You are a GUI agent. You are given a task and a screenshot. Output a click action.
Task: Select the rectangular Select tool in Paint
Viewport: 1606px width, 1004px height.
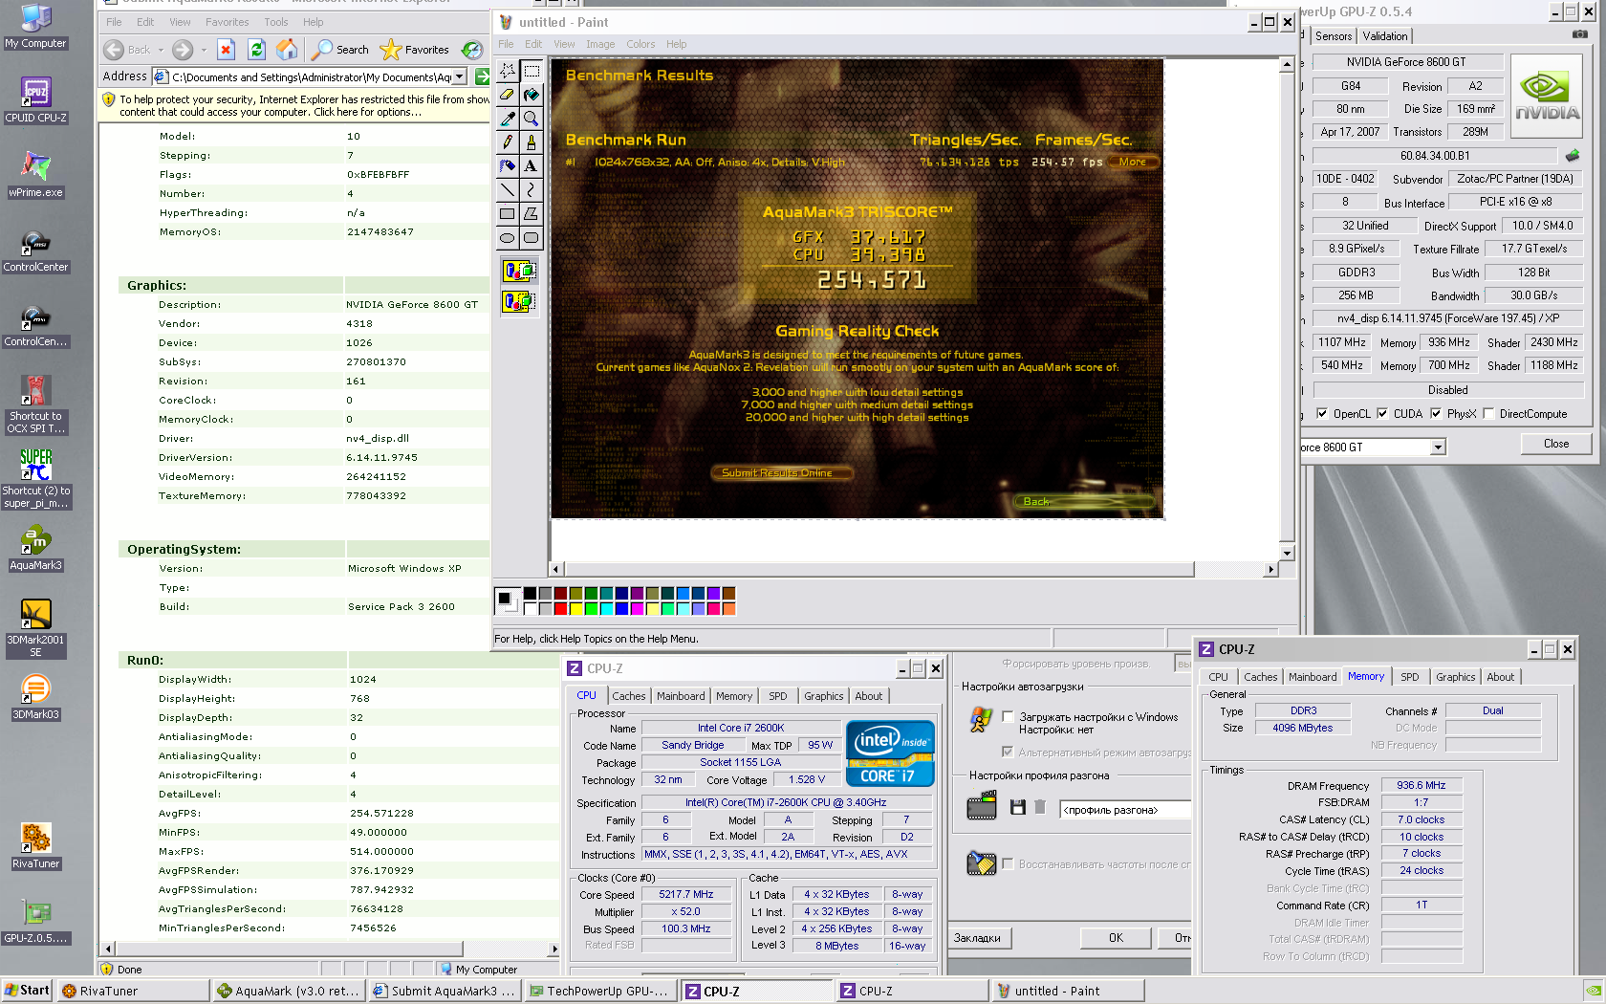click(532, 71)
